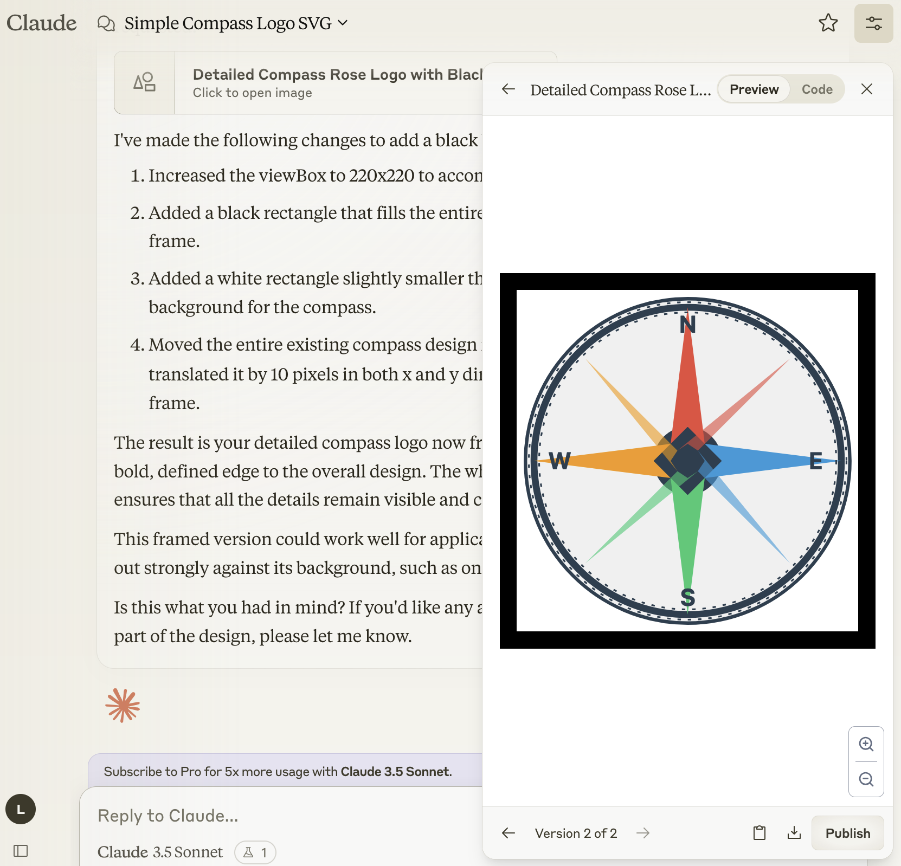
Task: Open the Claude 3.5 Sonnet model selector
Action: (x=160, y=852)
